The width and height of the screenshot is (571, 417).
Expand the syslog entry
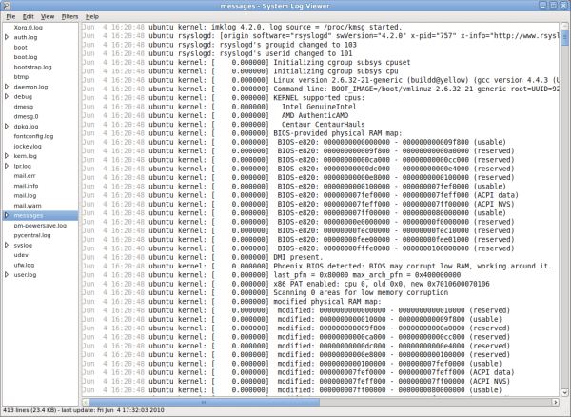(x=7, y=245)
